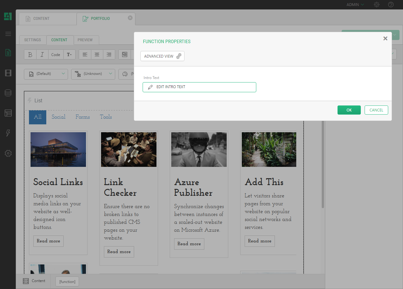
Task: Open the (Unknown) class dropdown
Action: pyautogui.click(x=93, y=74)
